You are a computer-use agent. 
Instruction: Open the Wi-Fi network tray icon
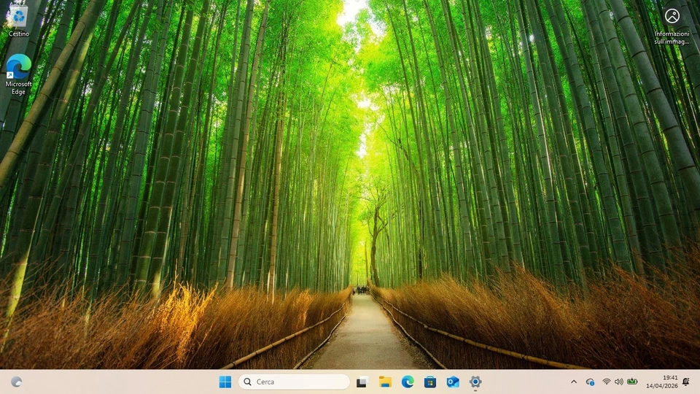[606, 382]
